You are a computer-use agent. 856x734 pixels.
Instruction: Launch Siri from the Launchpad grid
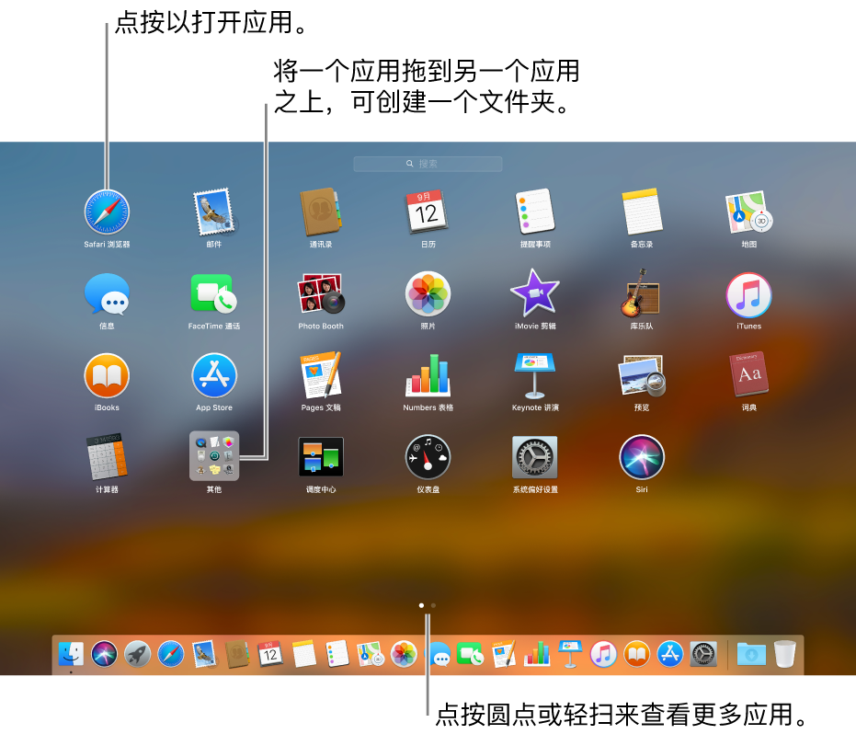[x=642, y=457]
